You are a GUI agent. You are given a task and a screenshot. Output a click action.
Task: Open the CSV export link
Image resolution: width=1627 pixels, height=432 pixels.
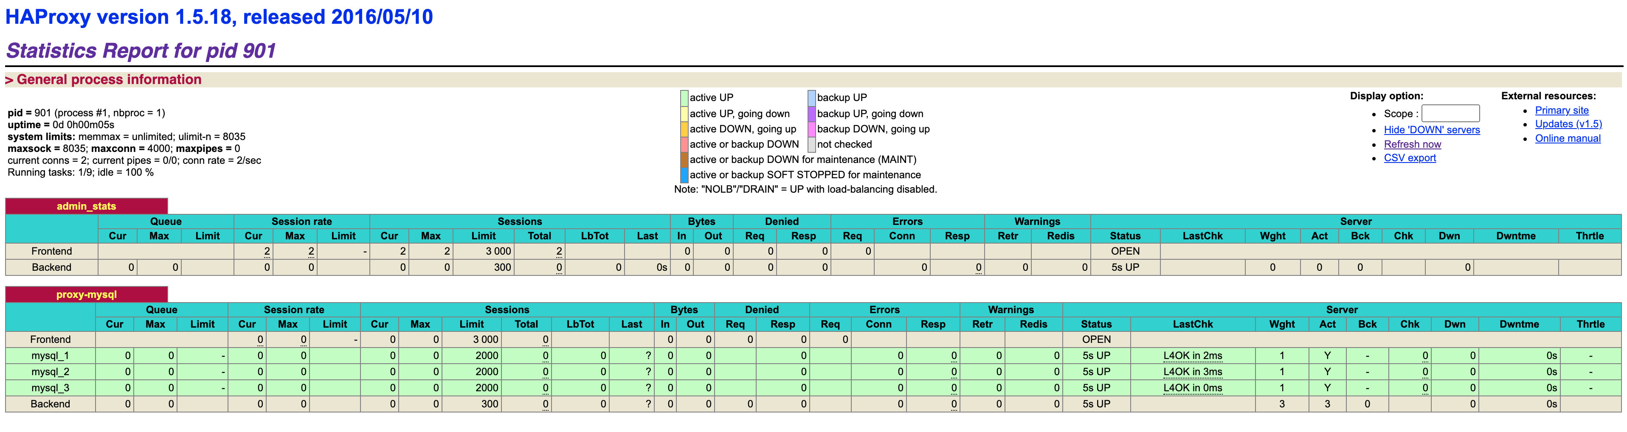[1410, 158]
